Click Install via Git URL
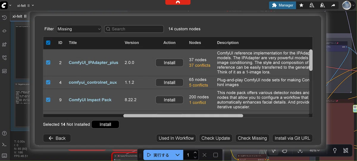Viewport: 357px width, 161px height. 292,138
